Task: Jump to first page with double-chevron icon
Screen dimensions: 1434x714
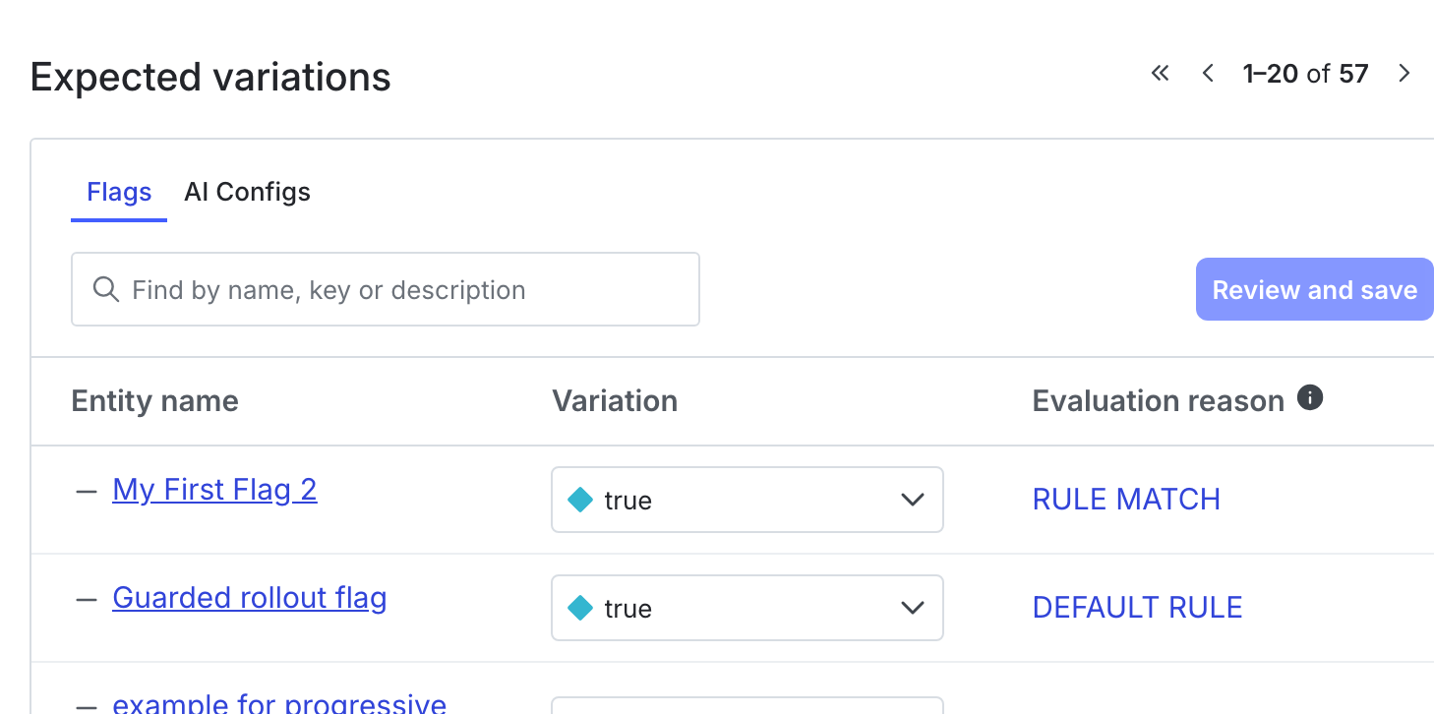Action: [1160, 73]
